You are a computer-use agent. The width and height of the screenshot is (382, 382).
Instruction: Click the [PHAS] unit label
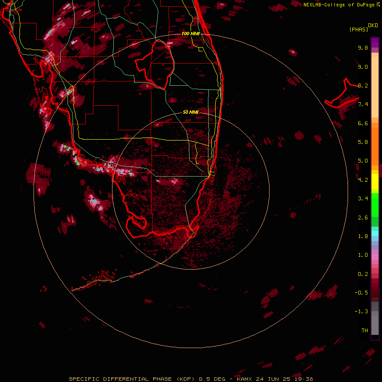(359, 29)
